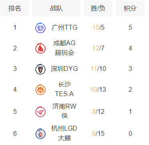Click the 济南RW侠 wing logo

click(40, 112)
